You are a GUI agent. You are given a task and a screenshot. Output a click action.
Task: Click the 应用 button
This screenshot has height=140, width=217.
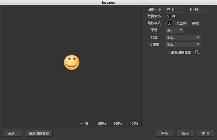coord(185,133)
